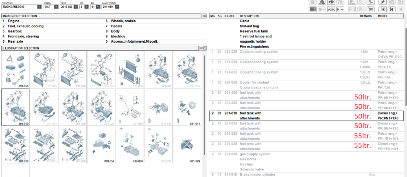Open the SG dropdown showing 01
The height and width of the screenshot is (177, 407).
pyautogui.click(x=98, y=7)
